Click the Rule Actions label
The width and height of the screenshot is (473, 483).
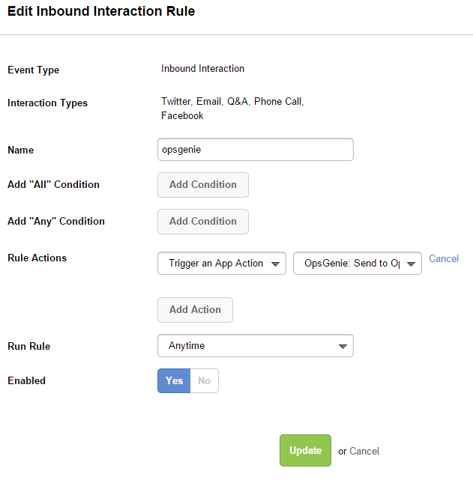pos(37,258)
